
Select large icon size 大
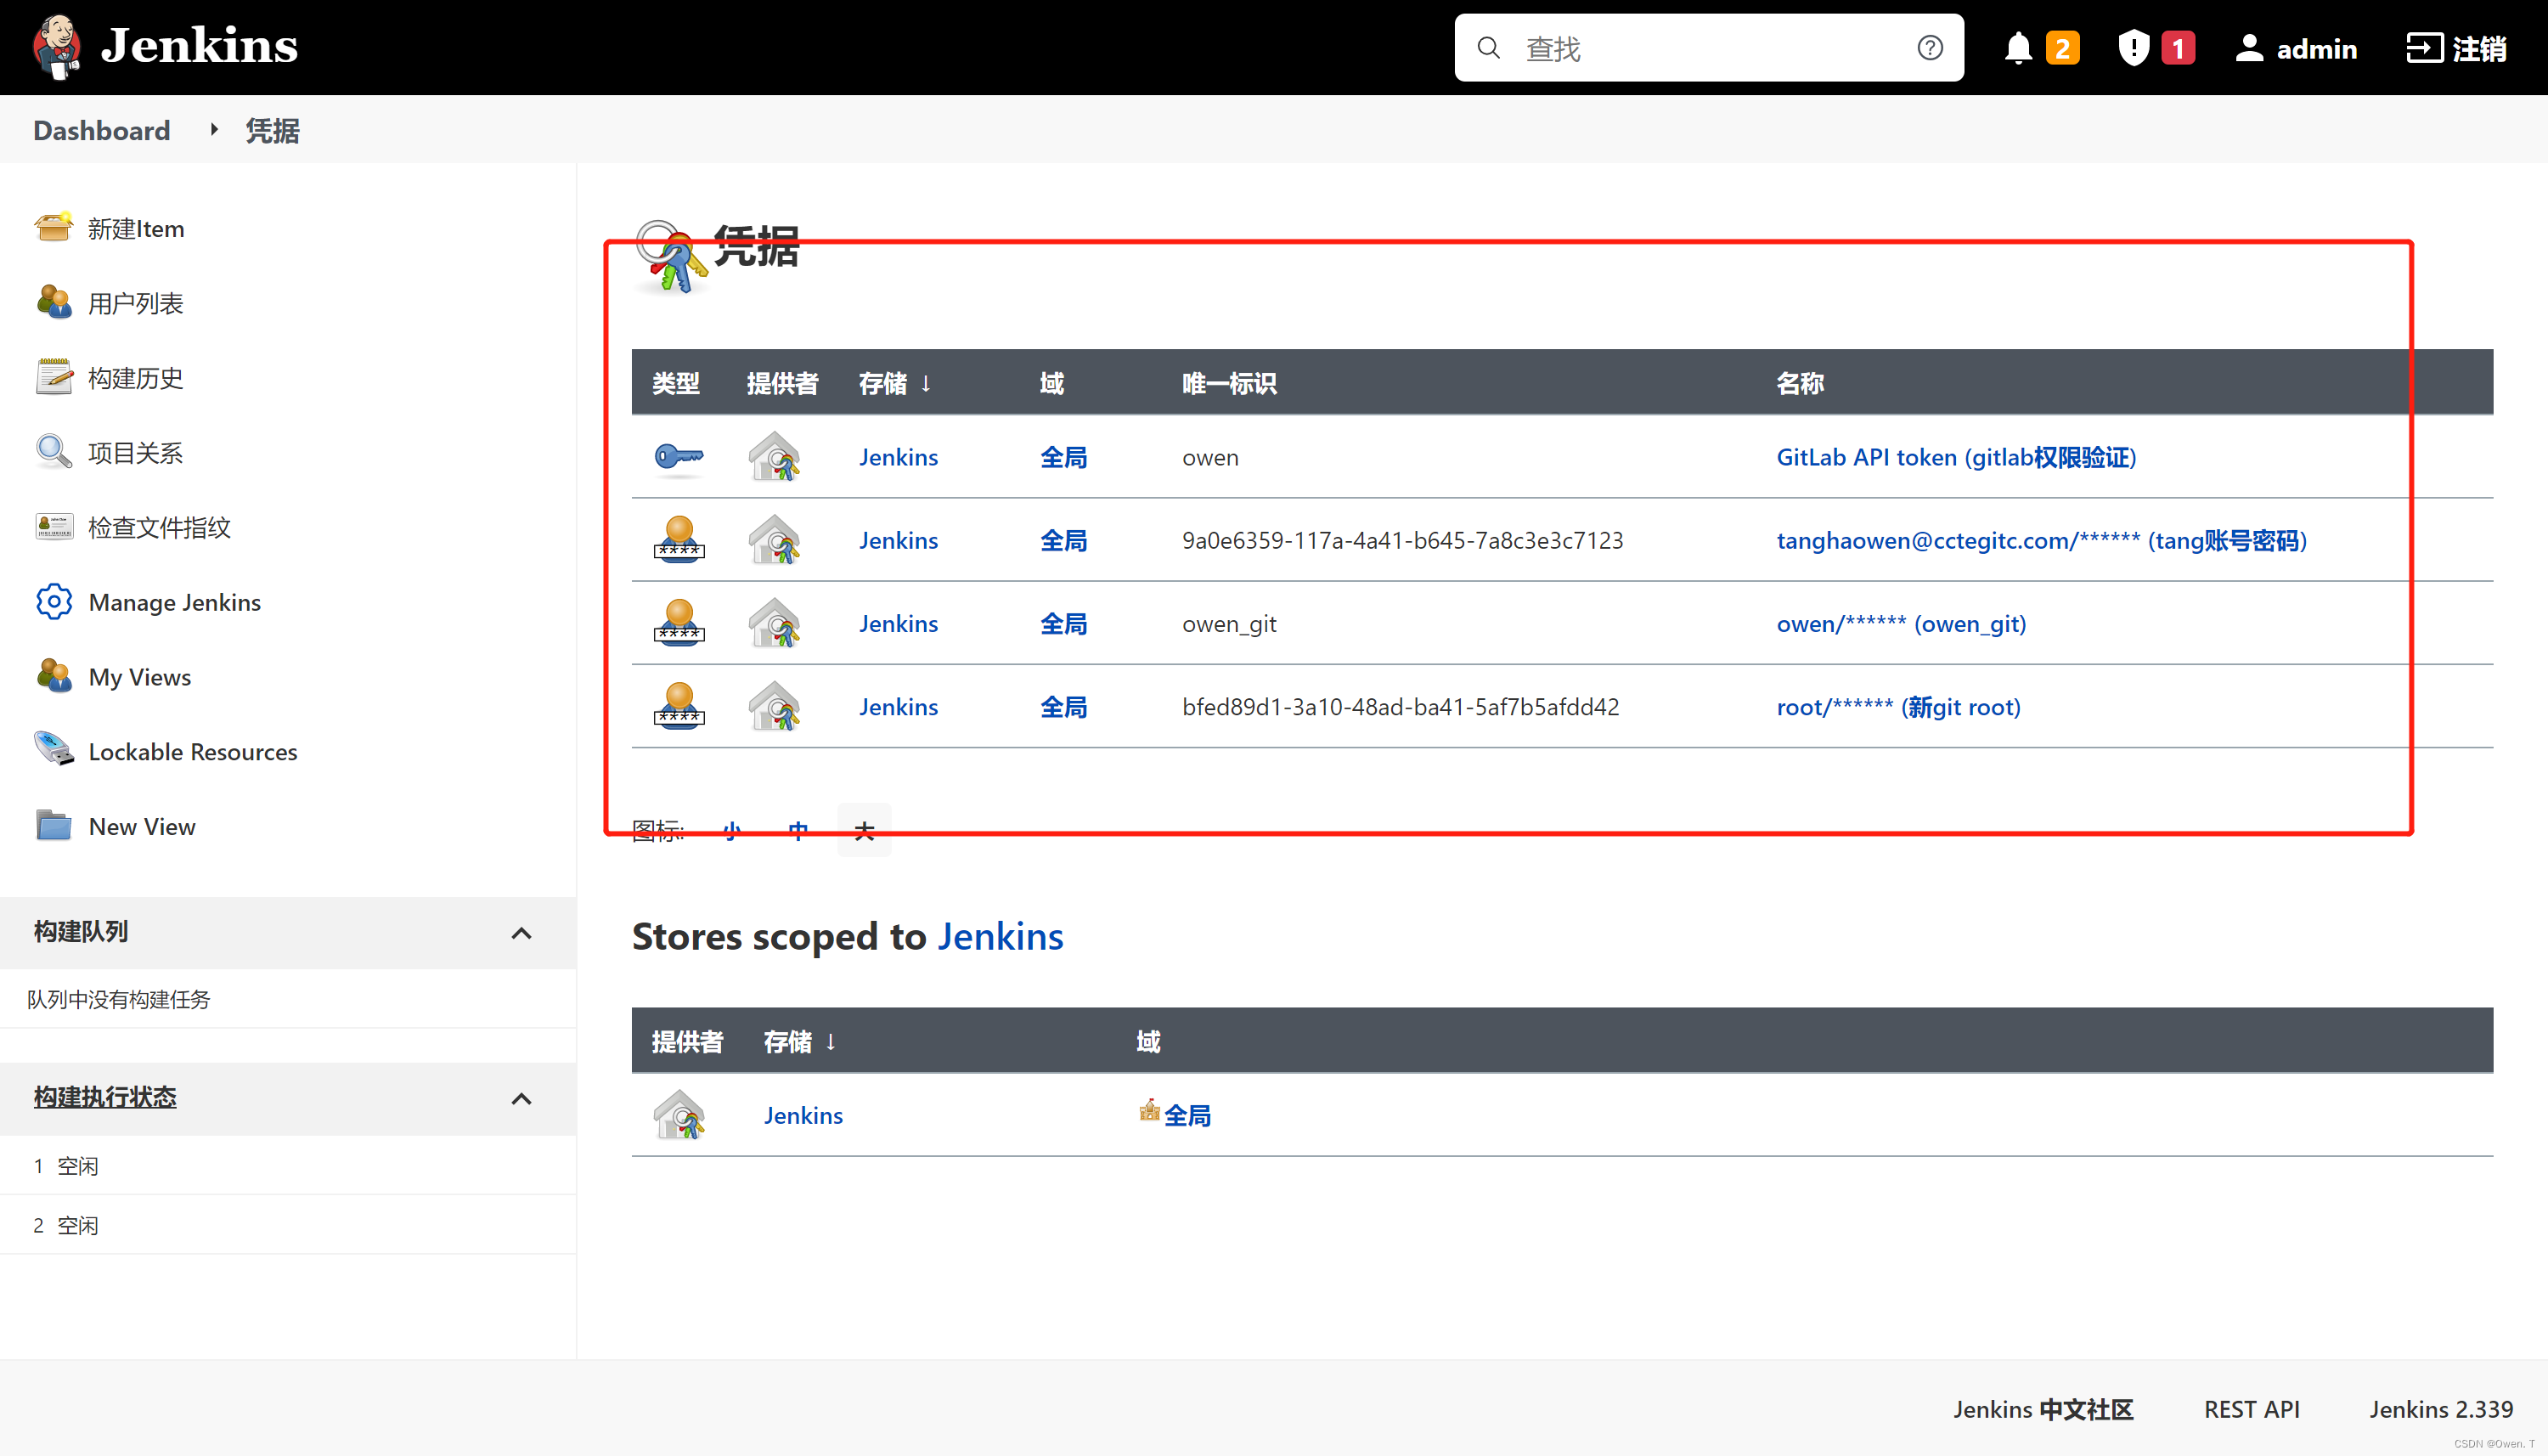[x=864, y=830]
